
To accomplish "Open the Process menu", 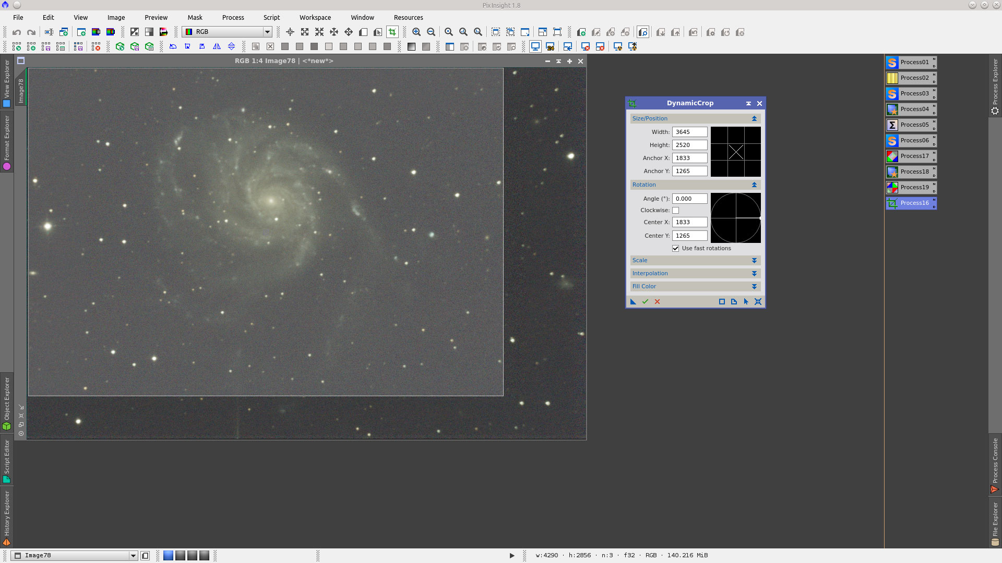I will pos(233,17).
